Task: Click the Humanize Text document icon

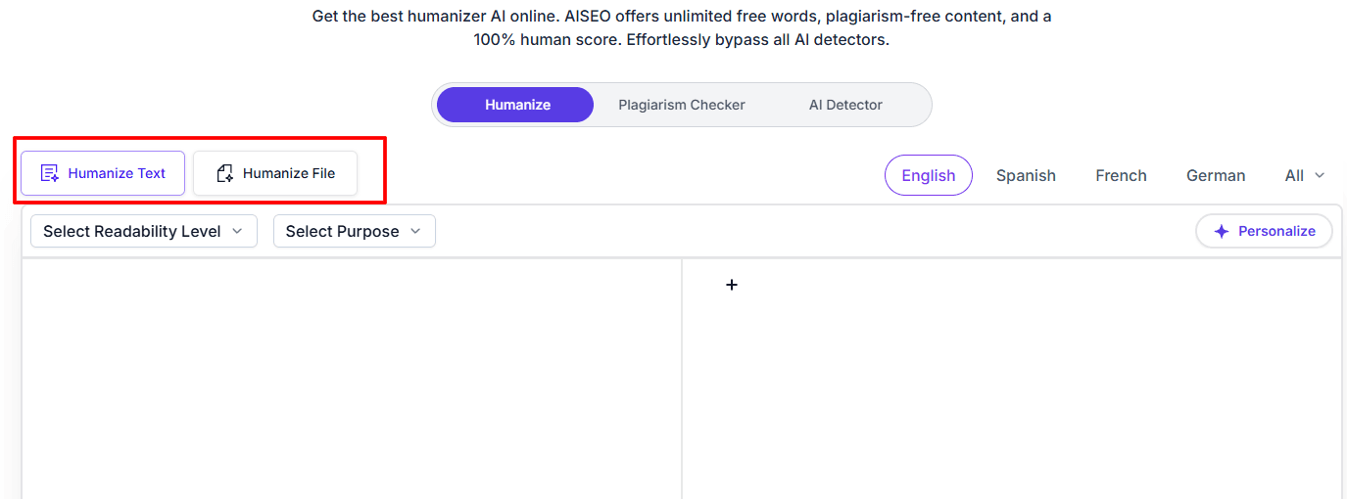Action: 49,173
